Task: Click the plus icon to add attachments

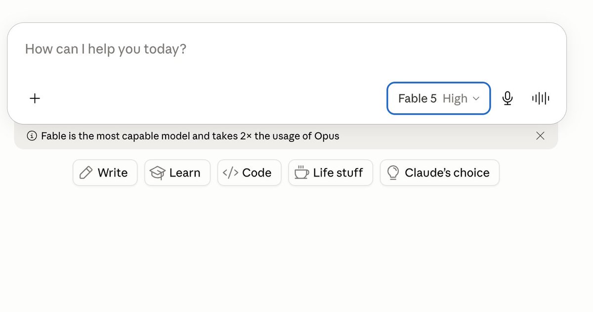Action: point(35,98)
